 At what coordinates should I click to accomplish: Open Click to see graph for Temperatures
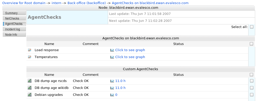coord(130,57)
